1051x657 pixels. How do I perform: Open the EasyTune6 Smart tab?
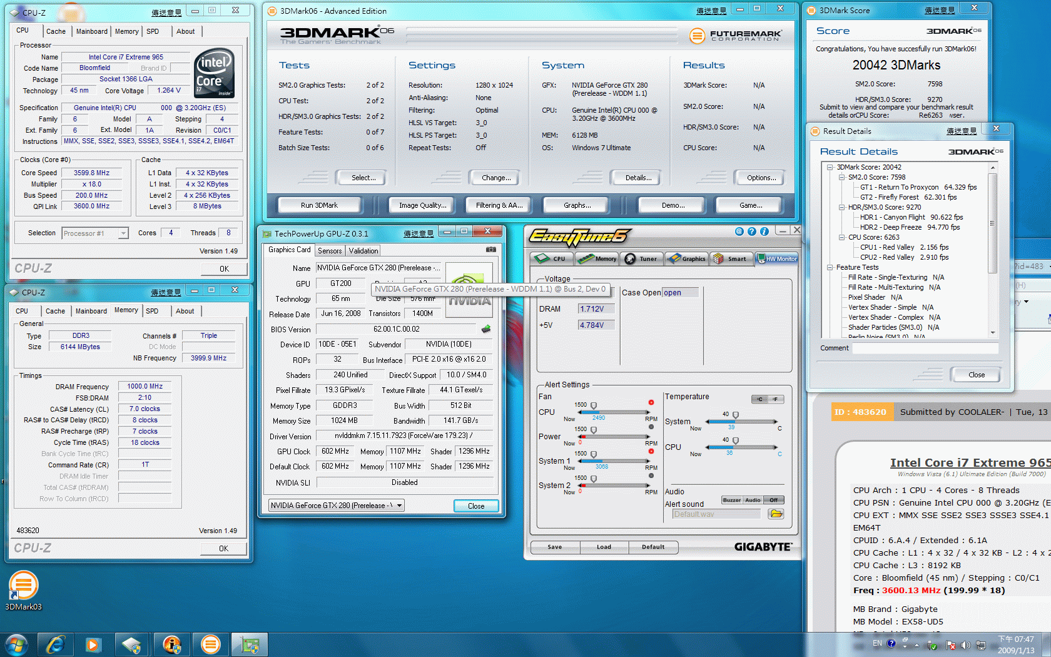tap(731, 258)
